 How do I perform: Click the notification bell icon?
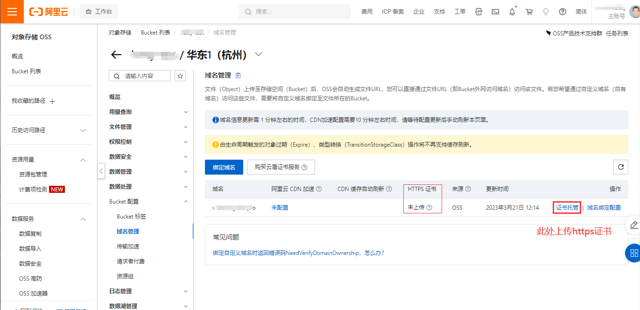512,12
